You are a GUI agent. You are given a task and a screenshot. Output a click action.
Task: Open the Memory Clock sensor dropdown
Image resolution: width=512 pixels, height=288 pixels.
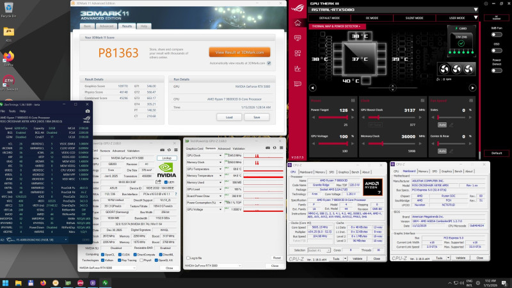pos(220,163)
